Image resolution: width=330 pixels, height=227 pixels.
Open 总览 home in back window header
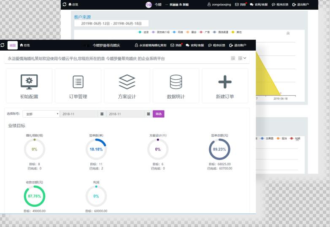click(x=73, y=4)
